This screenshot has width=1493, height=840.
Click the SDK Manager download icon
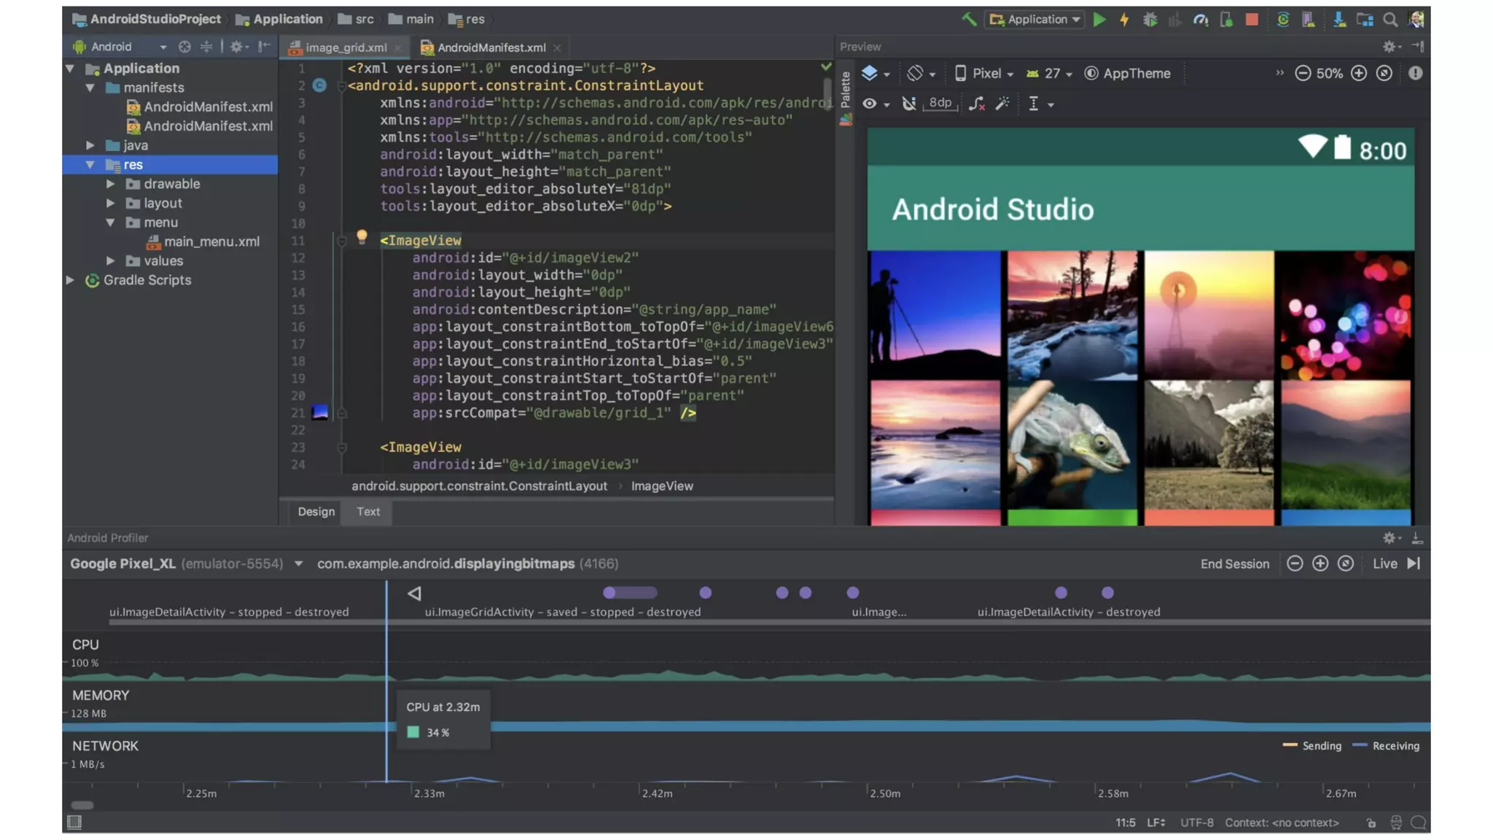[1339, 20]
